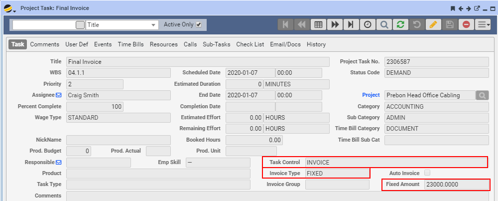Click the table grid view icon
The height and width of the screenshot is (201, 498).
tap(318, 24)
